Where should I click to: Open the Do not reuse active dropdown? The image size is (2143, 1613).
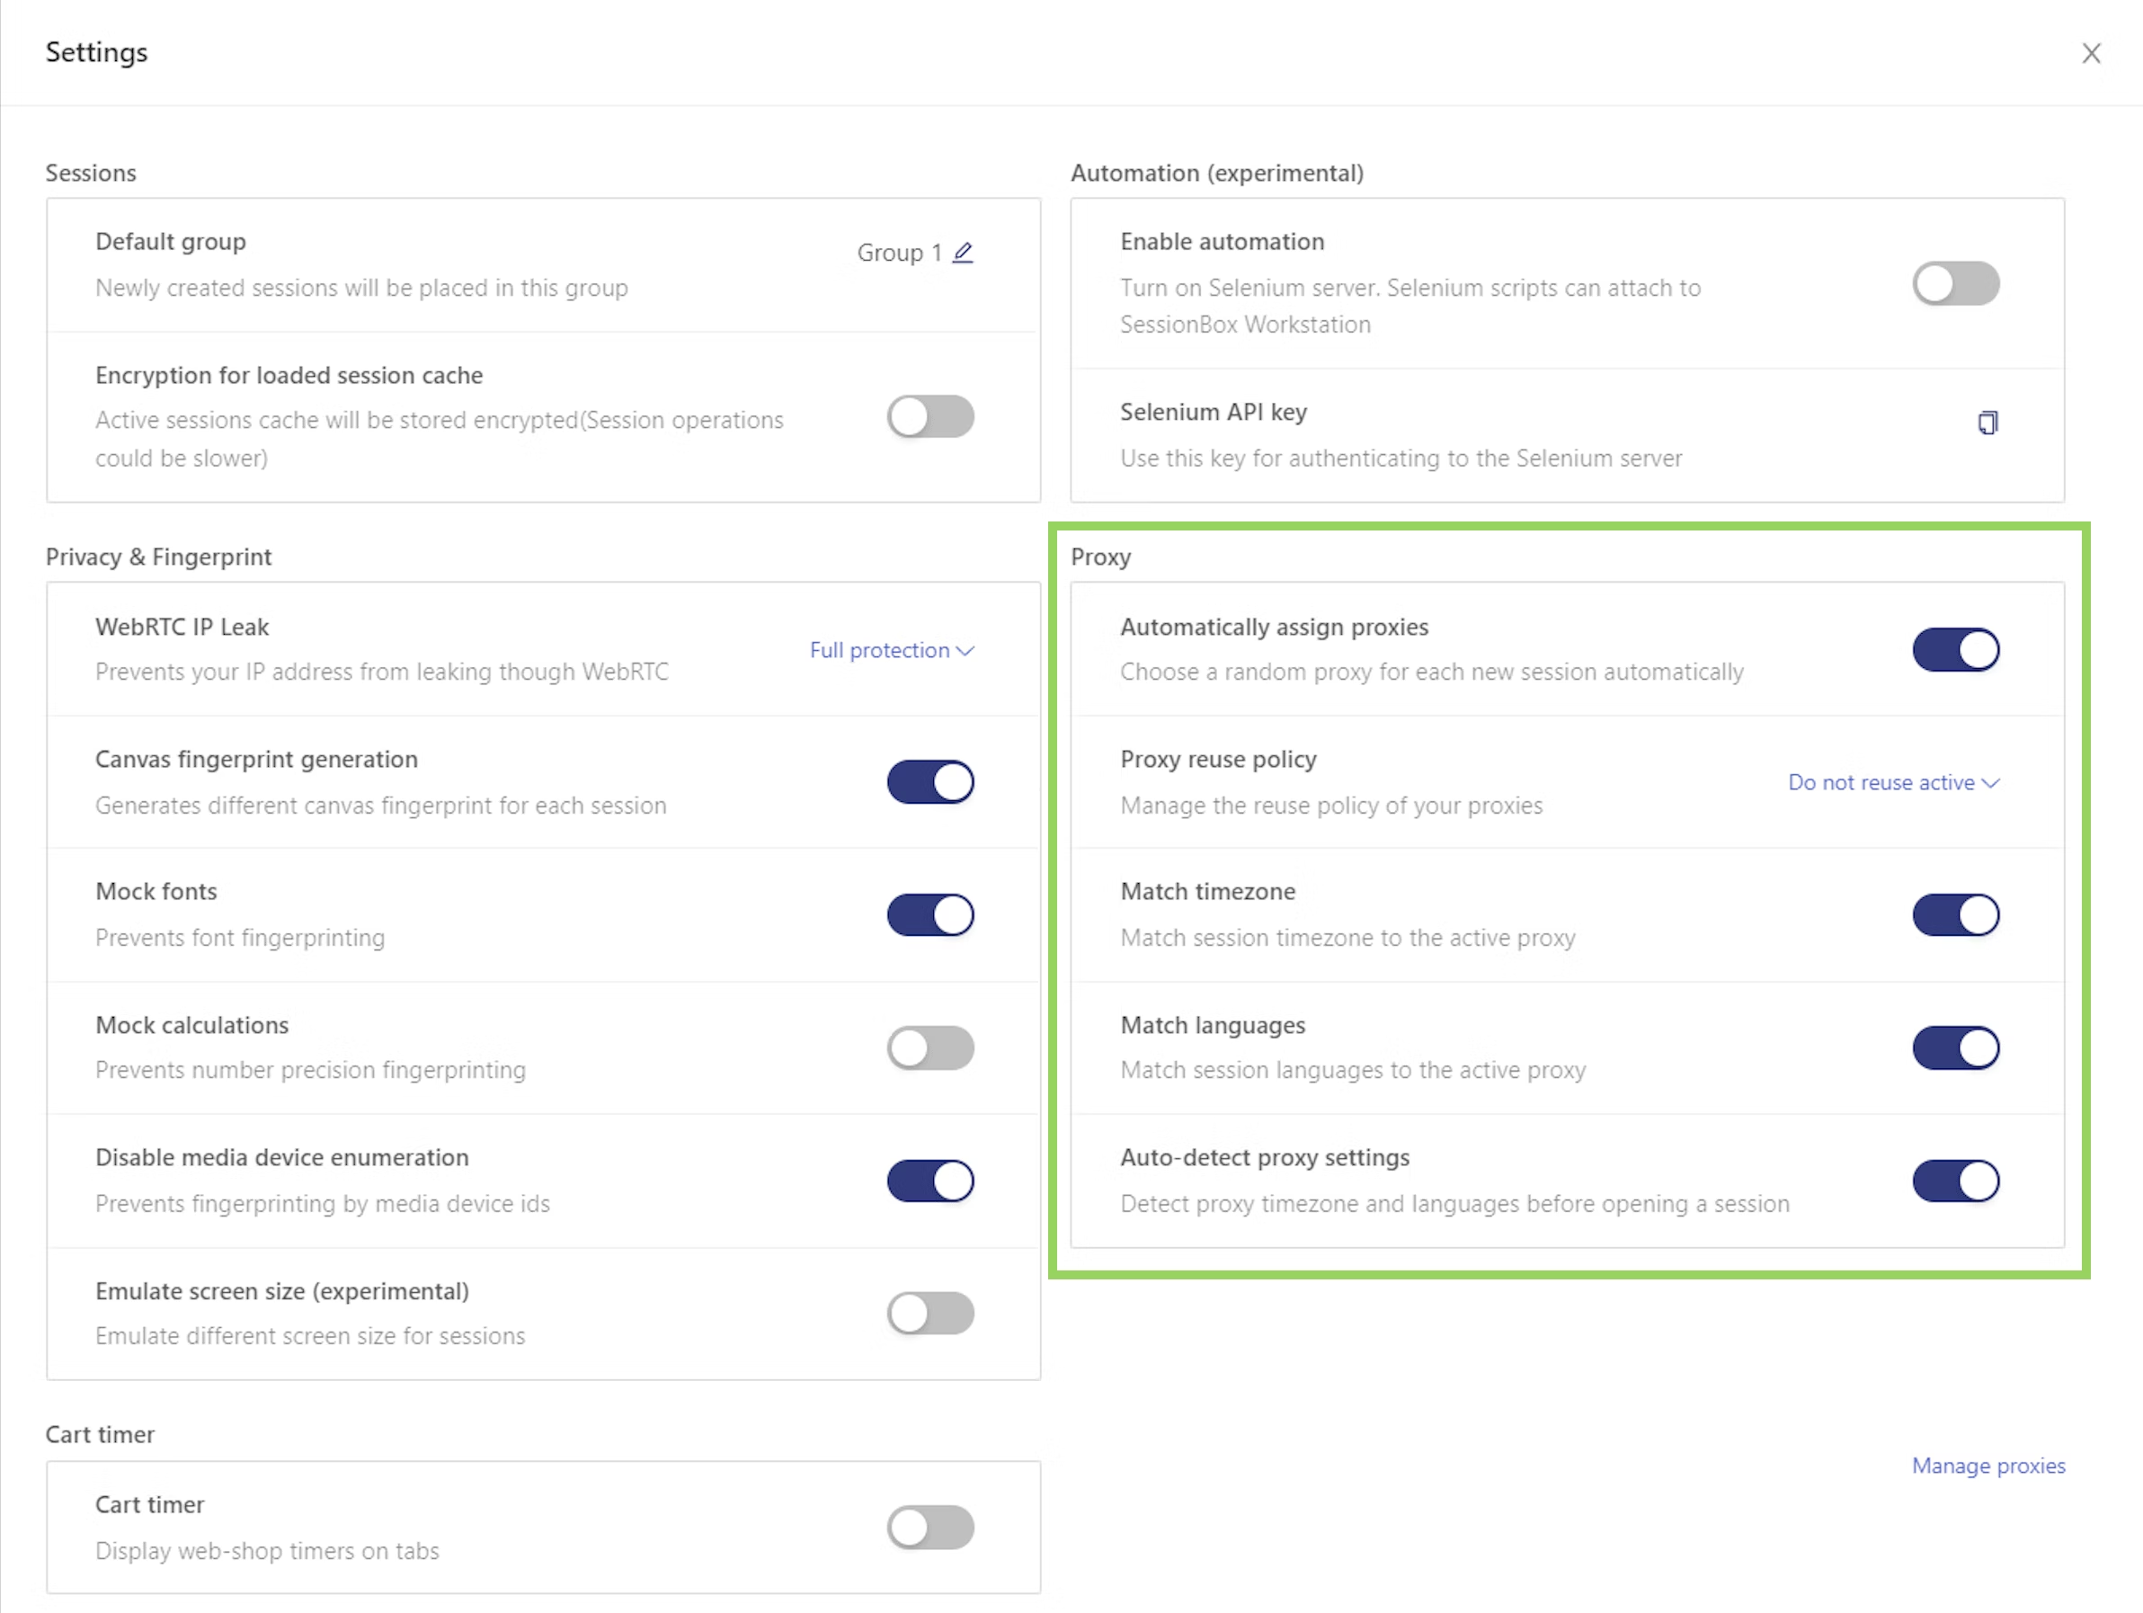point(1893,783)
